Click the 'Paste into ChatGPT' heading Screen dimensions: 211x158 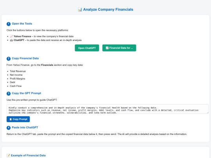(x=25, y=127)
